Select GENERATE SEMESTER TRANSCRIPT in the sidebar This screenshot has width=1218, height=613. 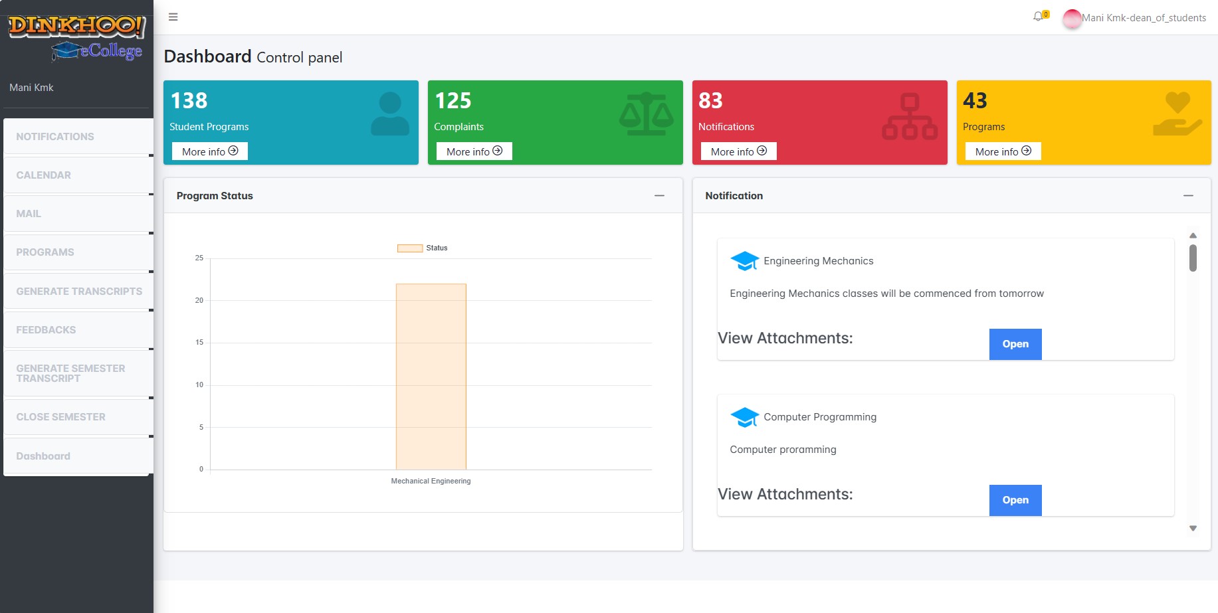click(78, 373)
